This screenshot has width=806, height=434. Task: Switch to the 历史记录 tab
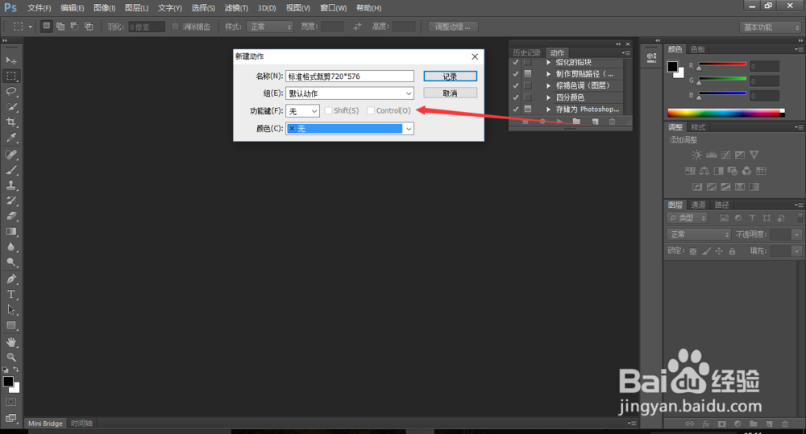[x=526, y=53]
